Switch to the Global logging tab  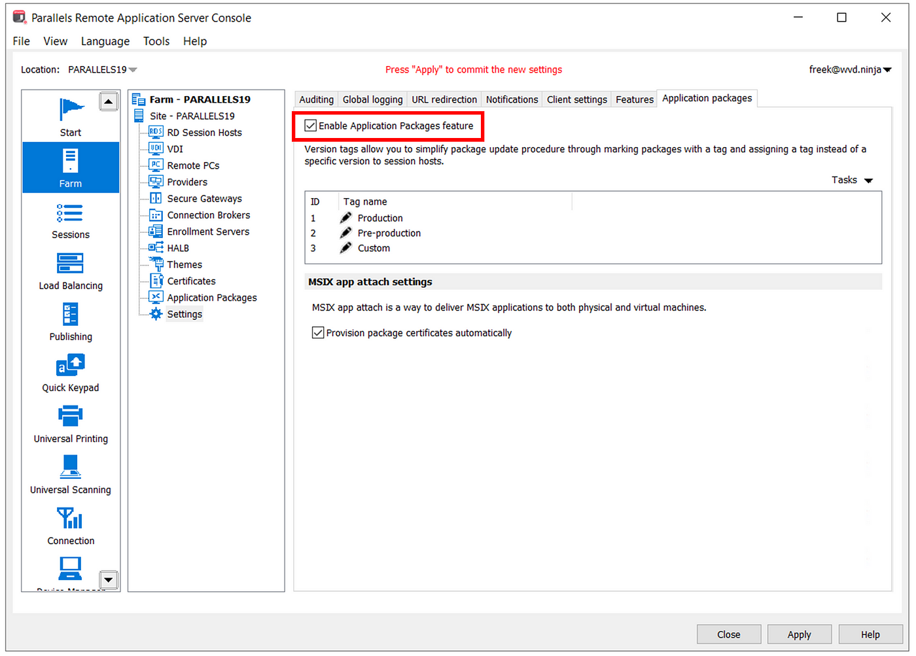click(x=372, y=99)
